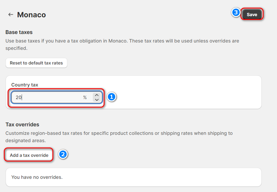
Task: Click the blue number 1 badge
Action: click(x=112, y=97)
